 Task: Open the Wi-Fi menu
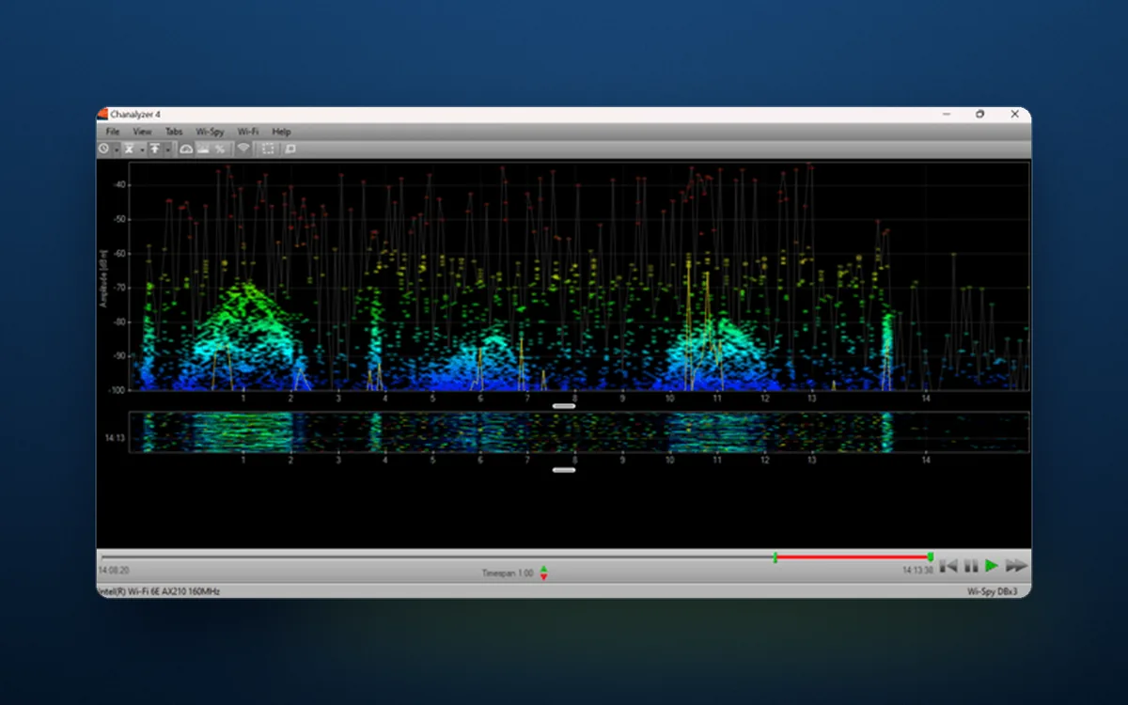tap(248, 132)
